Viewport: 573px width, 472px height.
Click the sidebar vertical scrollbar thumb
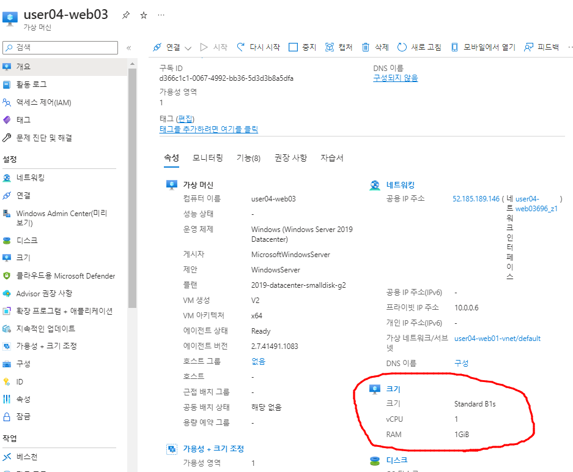132,189
